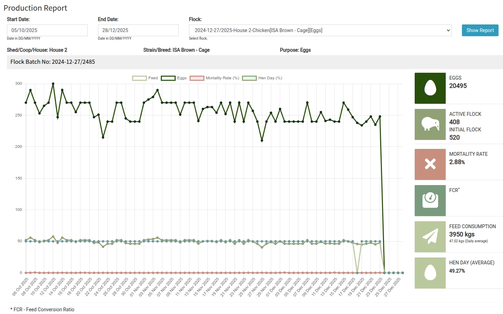Click the 3950 kgs feed consumption value
Image resolution: width=503 pixels, height=314 pixels.
462,234
